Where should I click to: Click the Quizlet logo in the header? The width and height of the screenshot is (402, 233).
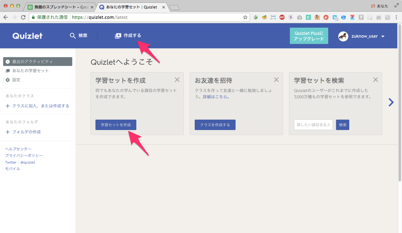(27, 36)
